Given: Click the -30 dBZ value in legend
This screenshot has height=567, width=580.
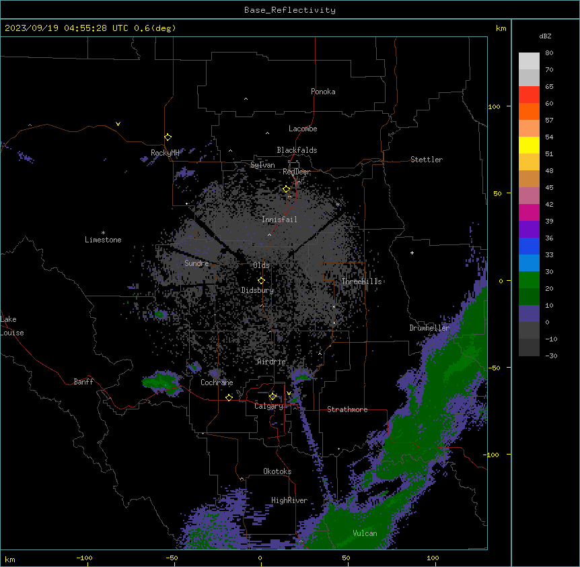Looking at the screenshot, I should point(551,356).
